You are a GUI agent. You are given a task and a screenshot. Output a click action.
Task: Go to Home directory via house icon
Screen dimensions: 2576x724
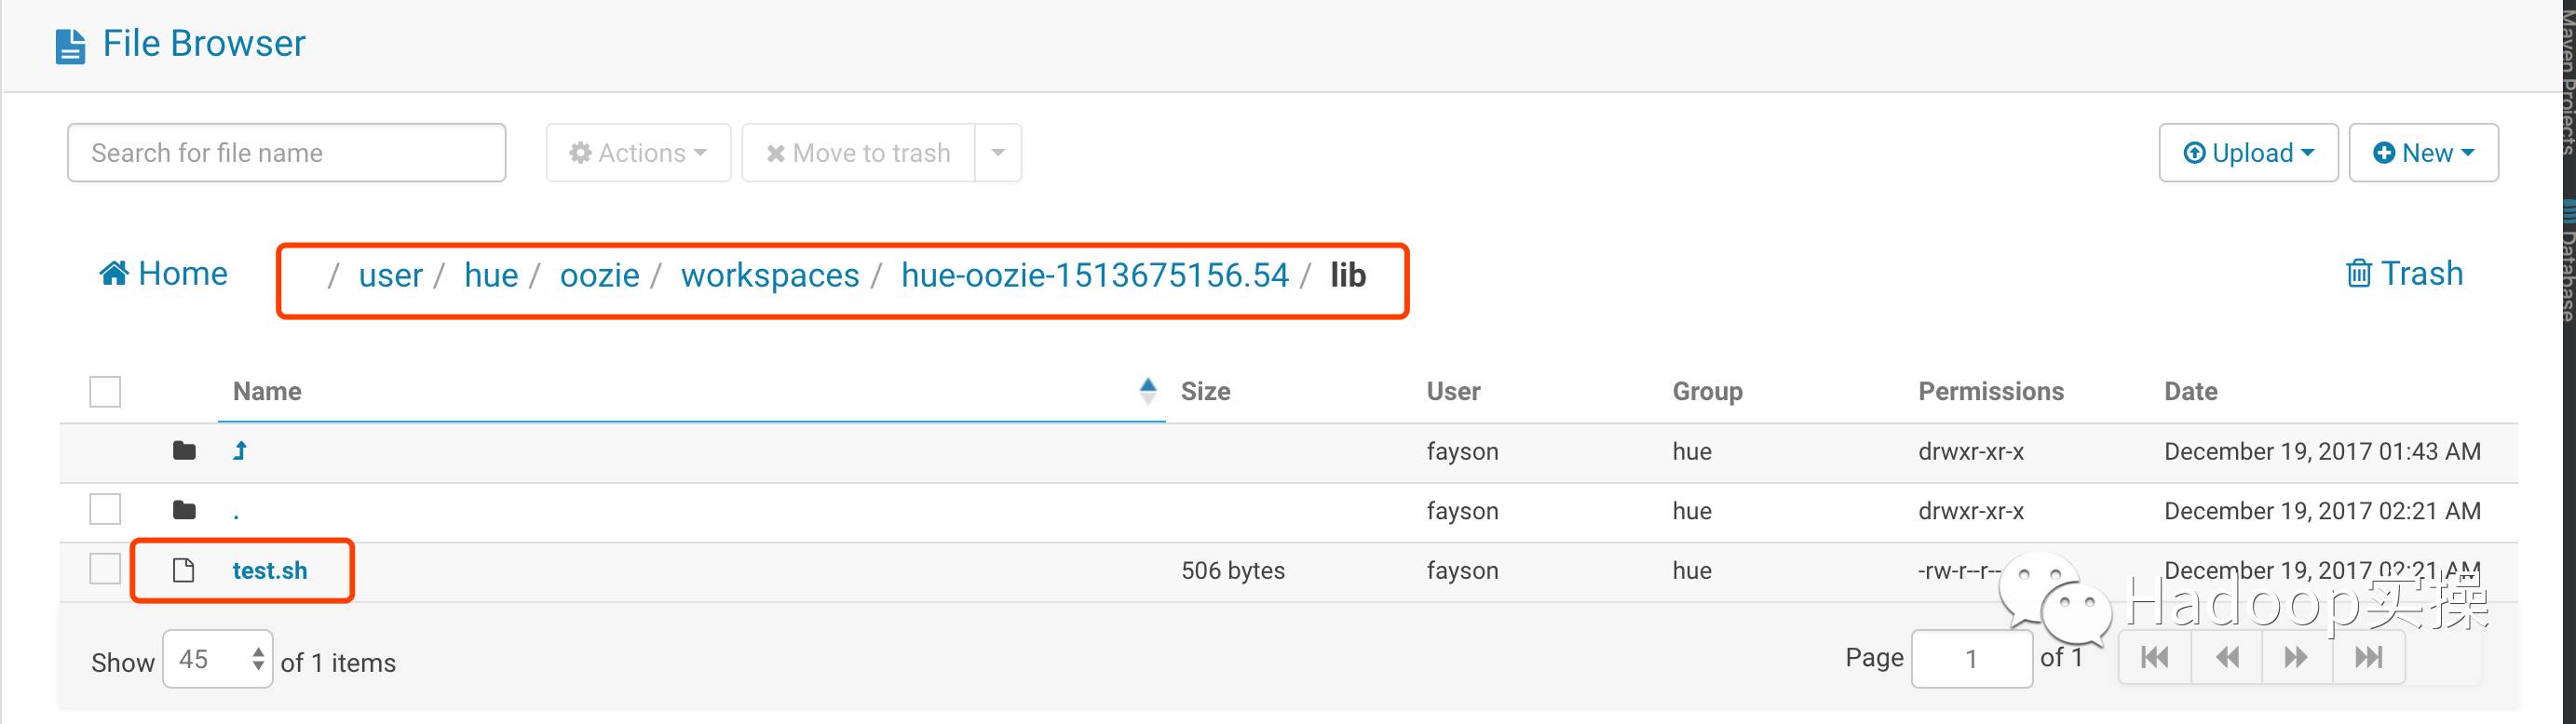pyautogui.click(x=114, y=274)
